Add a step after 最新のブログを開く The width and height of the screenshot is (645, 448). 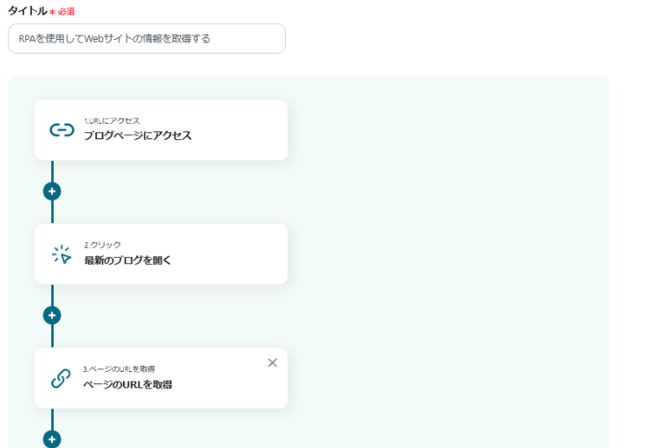point(52,316)
